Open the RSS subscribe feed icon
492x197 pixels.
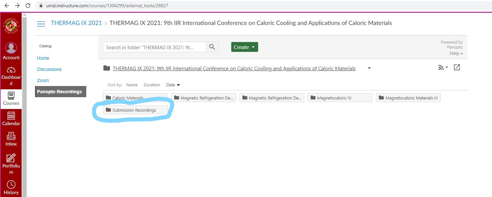[x=443, y=68]
